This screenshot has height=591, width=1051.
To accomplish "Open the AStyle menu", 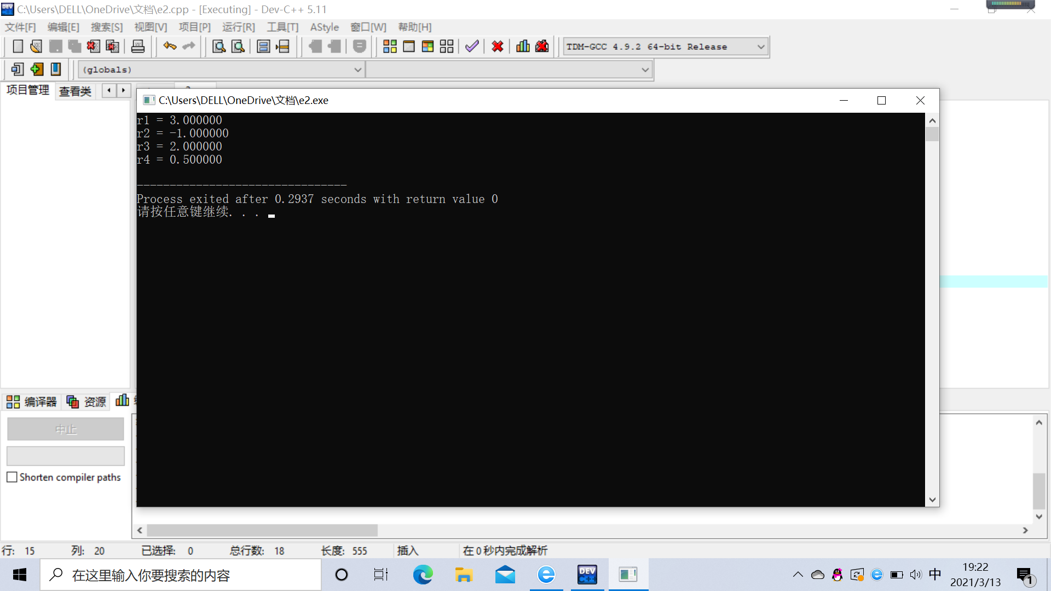I will coord(324,27).
